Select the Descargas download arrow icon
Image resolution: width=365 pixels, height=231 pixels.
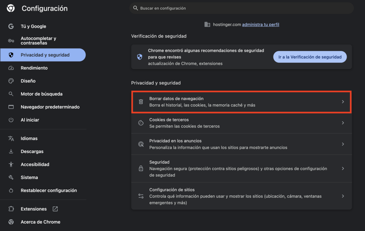(11, 151)
